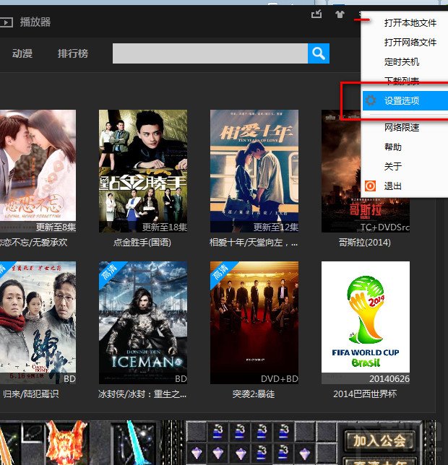Click the 20140626 date label
The height and width of the screenshot is (465, 448).
pyautogui.click(x=389, y=379)
